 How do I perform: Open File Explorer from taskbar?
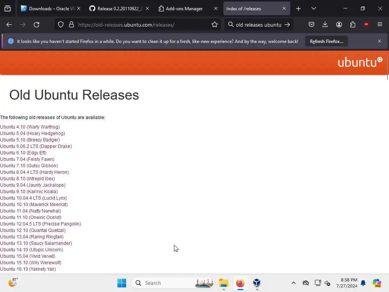tap(223, 283)
